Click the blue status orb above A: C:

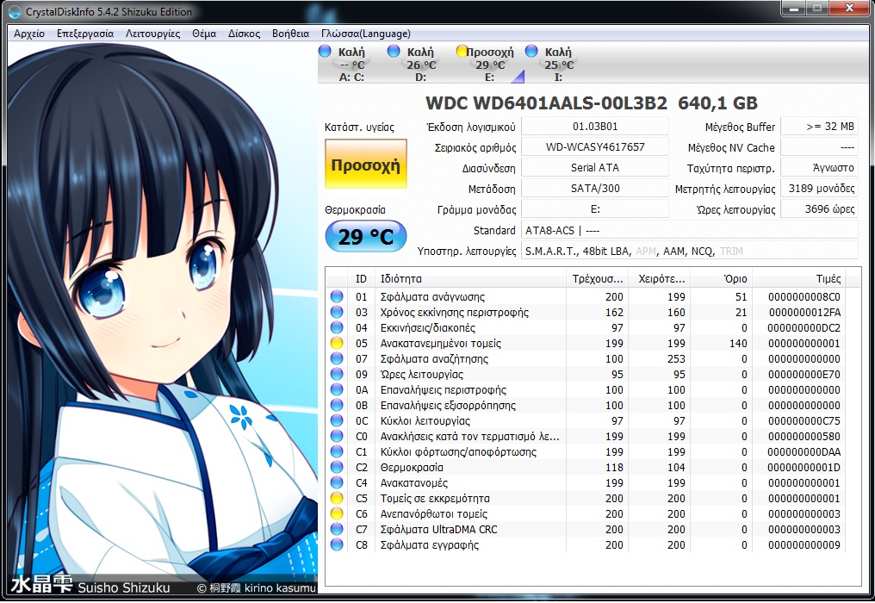click(325, 52)
